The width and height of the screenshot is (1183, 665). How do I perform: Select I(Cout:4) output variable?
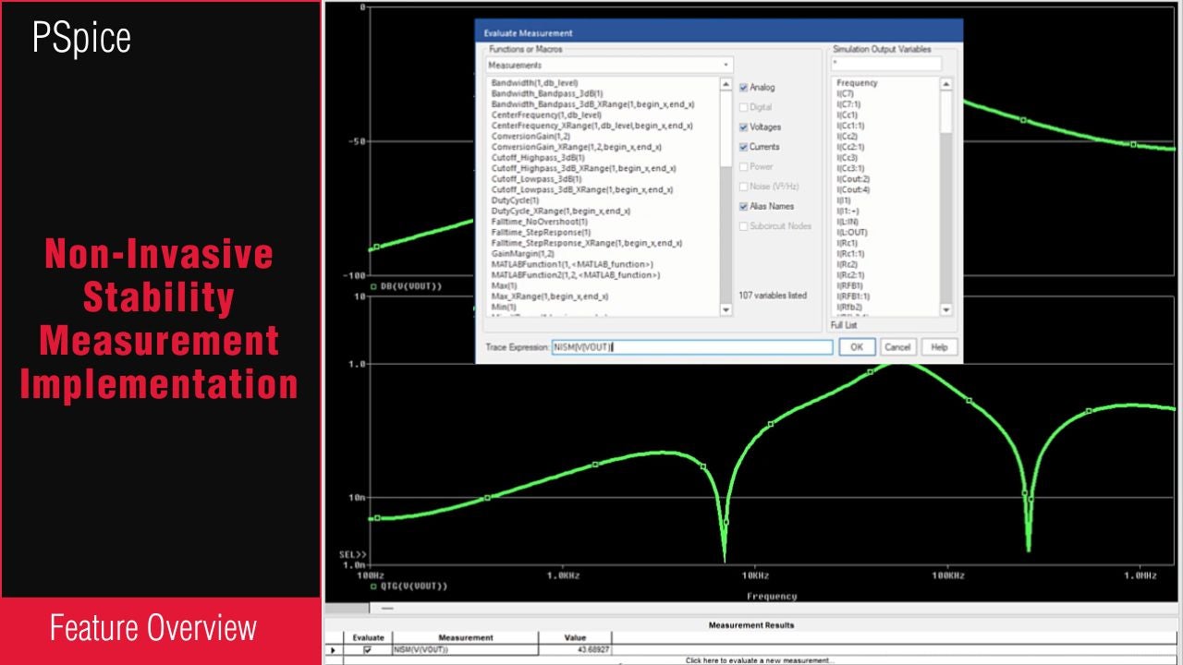(853, 189)
